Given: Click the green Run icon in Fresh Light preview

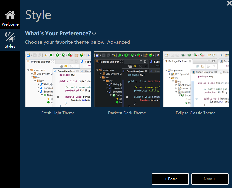Looking at the screenshot, I should click(57, 55).
